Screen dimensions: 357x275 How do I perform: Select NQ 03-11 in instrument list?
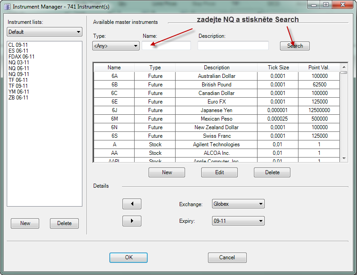(x=18, y=63)
